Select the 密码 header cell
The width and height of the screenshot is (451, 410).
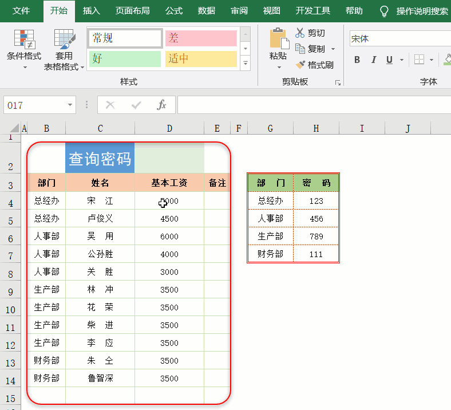tap(316, 183)
